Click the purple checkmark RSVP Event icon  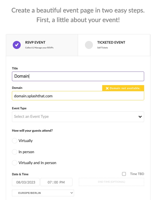[x=17, y=45]
